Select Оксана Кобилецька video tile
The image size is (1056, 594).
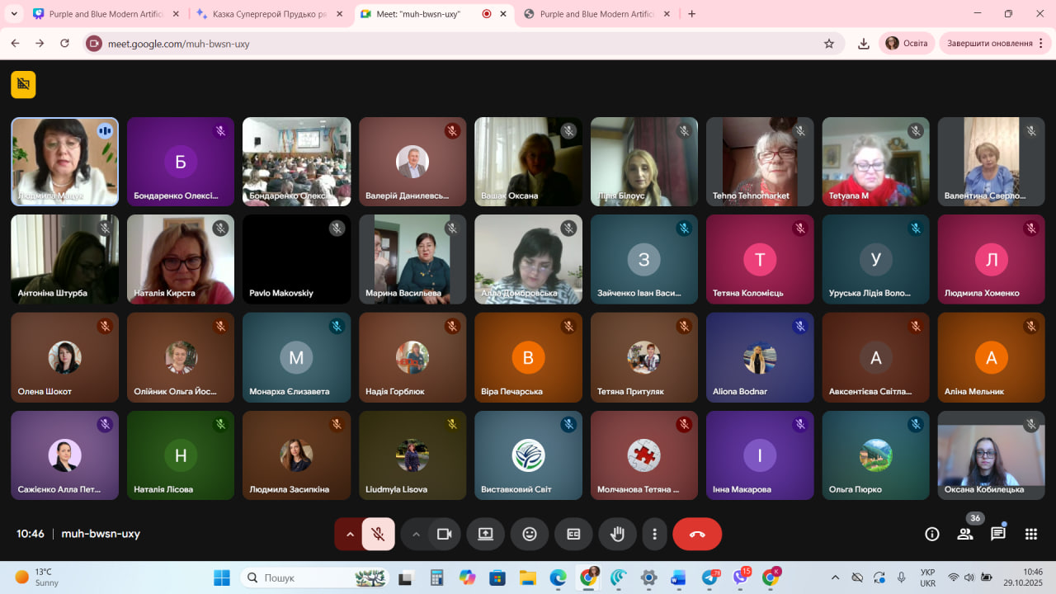click(x=991, y=455)
